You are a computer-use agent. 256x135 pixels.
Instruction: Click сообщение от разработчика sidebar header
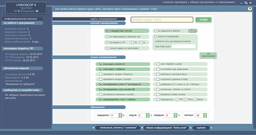[23, 90]
